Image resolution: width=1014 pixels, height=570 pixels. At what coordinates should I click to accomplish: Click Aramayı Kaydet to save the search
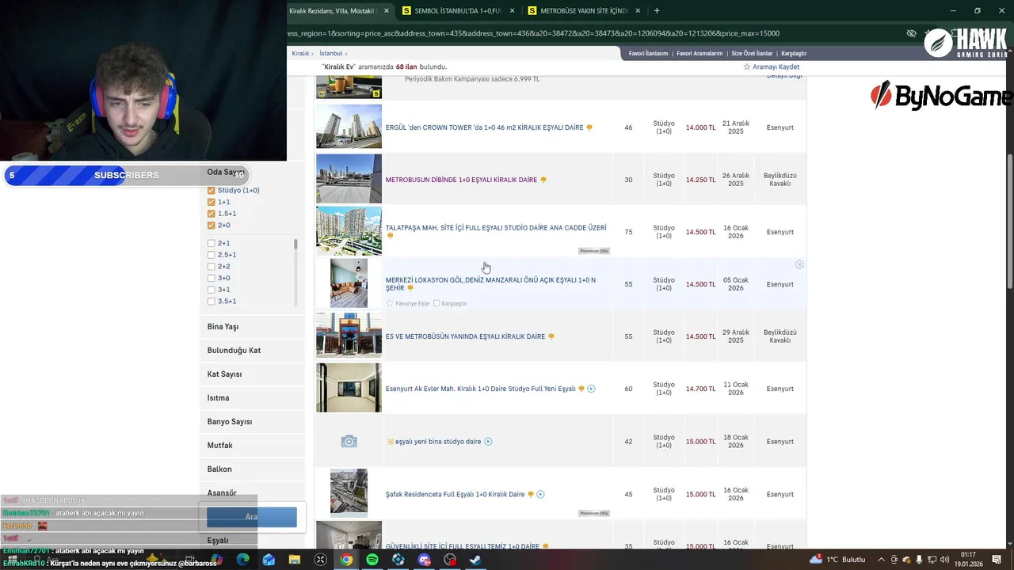[x=771, y=67]
